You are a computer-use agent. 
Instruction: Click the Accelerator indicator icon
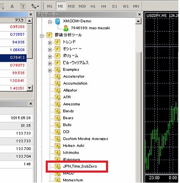tap(57, 76)
